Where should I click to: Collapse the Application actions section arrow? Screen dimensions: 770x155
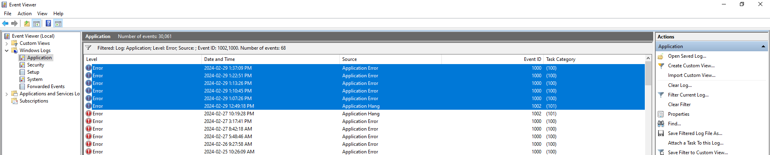pos(763,46)
